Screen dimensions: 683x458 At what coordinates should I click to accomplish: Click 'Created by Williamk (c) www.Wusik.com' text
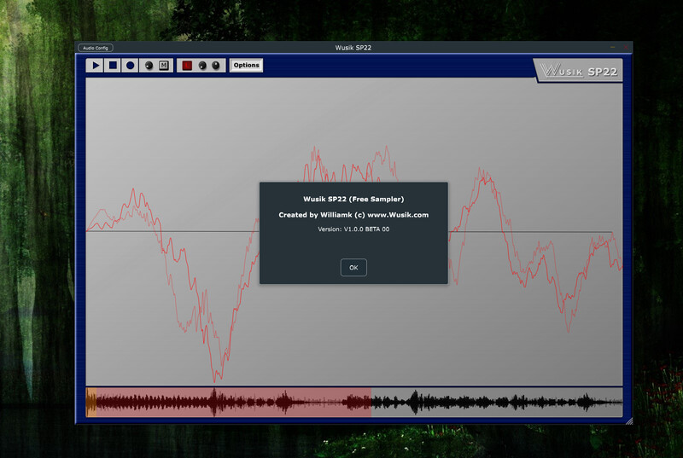(x=353, y=215)
